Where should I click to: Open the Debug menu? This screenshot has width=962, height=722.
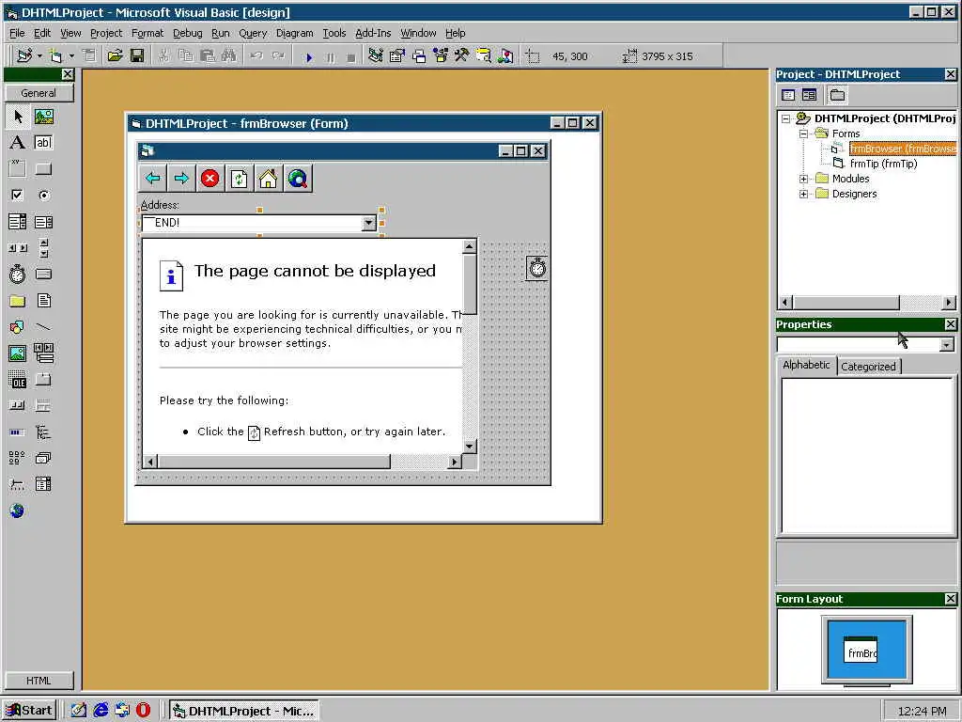pyautogui.click(x=187, y=33)
